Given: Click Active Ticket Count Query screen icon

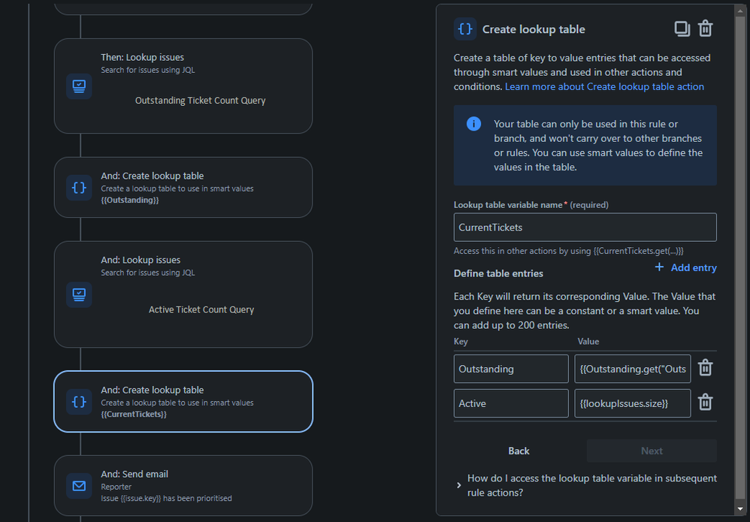Looking at the screenshot, I should 79,294.
